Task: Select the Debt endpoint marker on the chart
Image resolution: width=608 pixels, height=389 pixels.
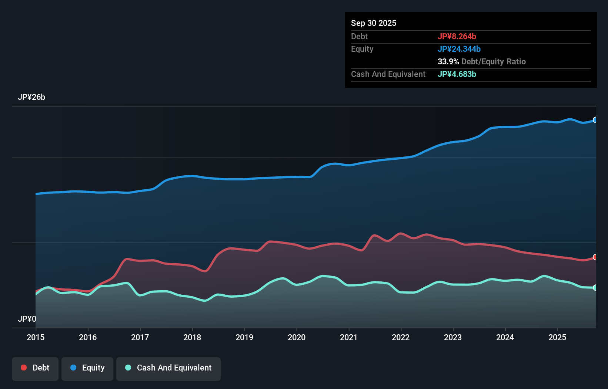Action: tap(595, 257)
